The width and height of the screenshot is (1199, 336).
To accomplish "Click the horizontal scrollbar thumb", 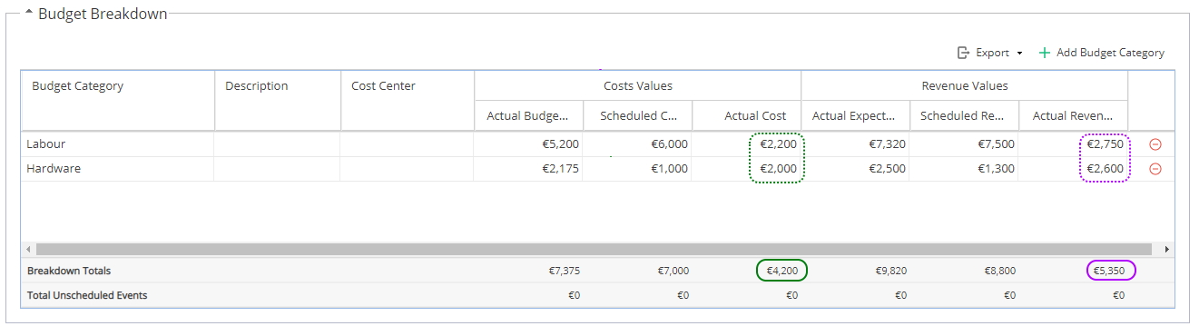I will point(595,249).
